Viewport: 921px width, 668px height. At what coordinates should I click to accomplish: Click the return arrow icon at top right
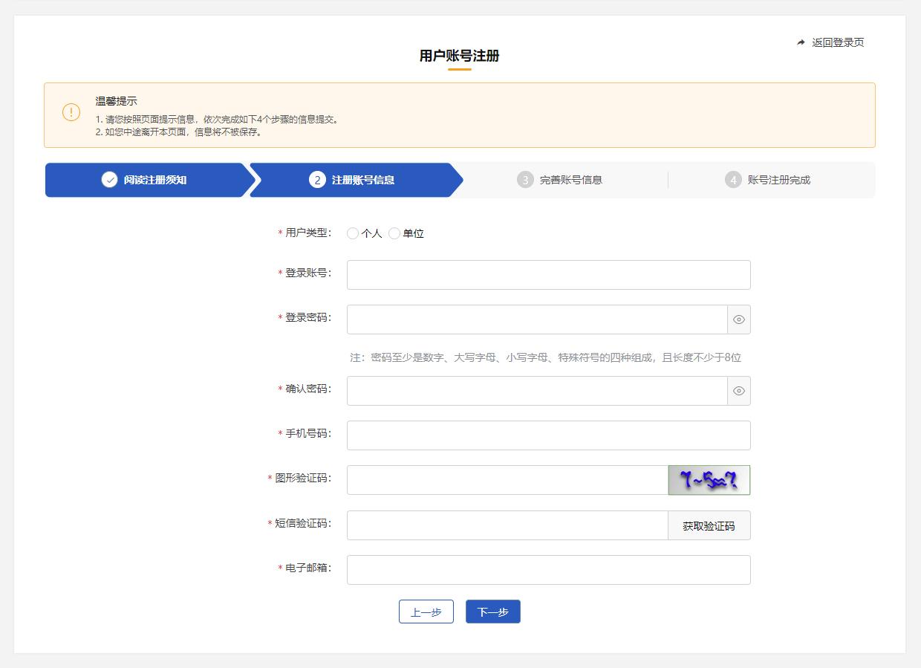click(x=801, y=42)
